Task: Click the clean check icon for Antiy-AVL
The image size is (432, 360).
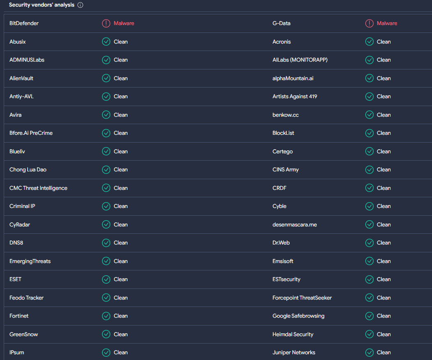Action: pyautogui.click(x=106, y=96)
